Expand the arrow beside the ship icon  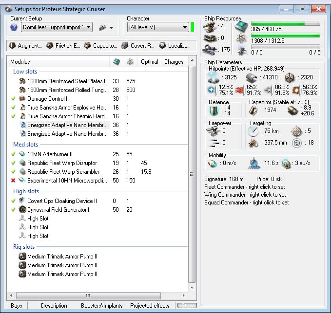click(x=112, y=28)
